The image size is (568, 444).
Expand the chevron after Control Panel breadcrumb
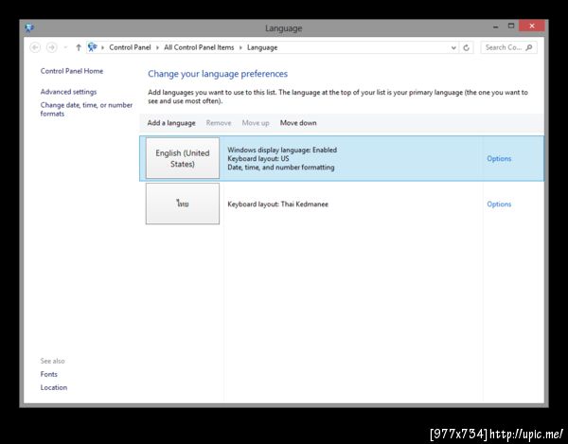pyautogui.click(x=157, y=47)
